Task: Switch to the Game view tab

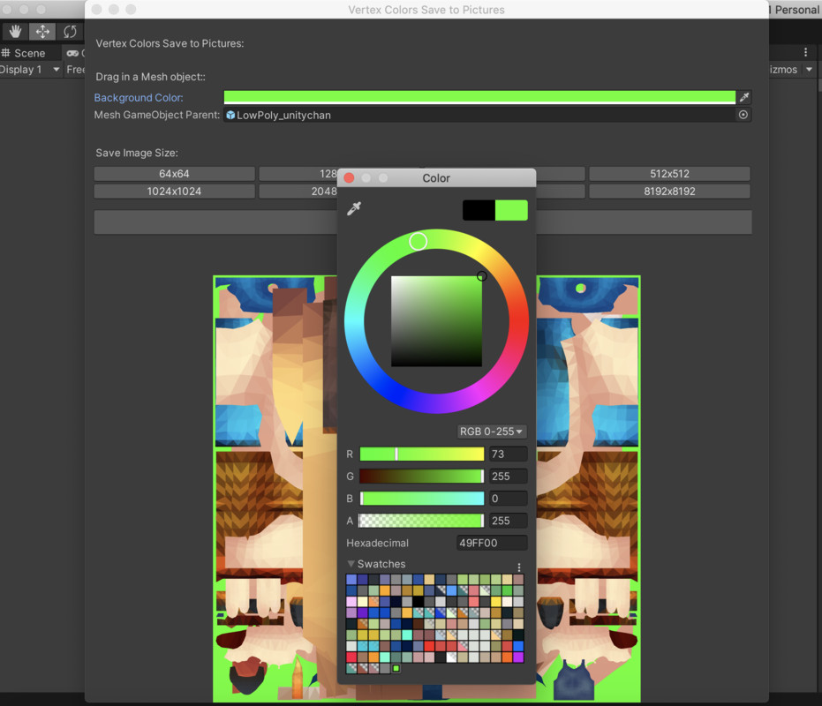Action: point(74,52)
